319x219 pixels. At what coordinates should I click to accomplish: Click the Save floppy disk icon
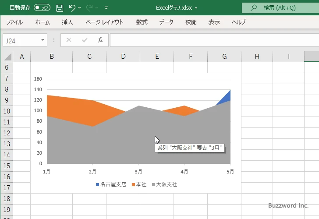pyautogui.click(x=60, y=8)
